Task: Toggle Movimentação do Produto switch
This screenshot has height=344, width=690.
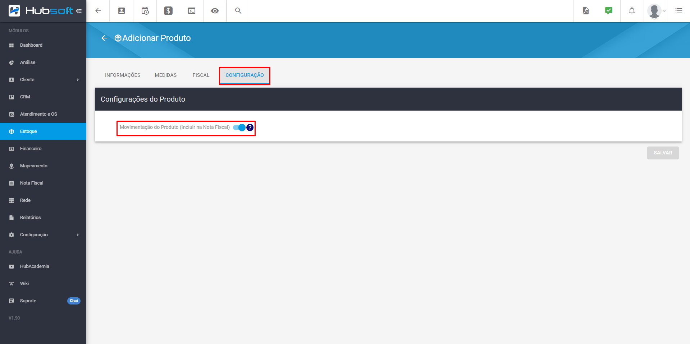Action: 239,127
